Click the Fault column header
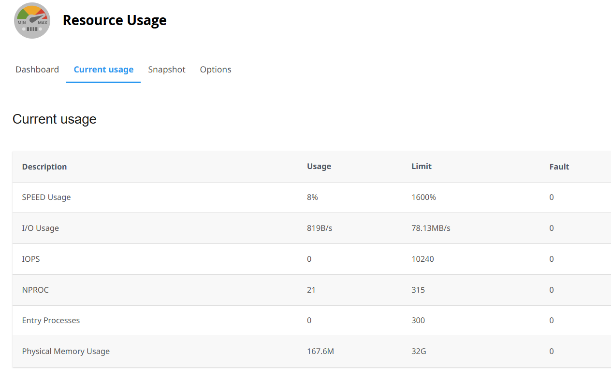This screenshot has height=382, width=611. (559, 167)
